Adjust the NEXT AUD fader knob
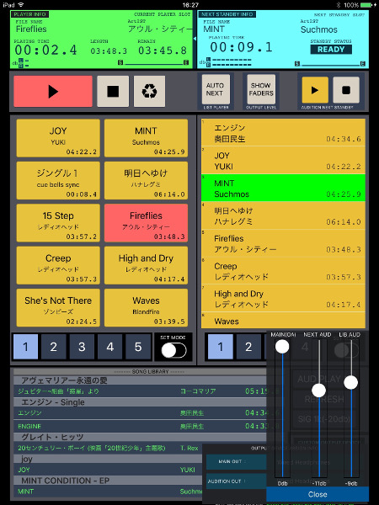The height and width of the screenshot is (505, 379). pyautogui.click(x=318, y=391)
